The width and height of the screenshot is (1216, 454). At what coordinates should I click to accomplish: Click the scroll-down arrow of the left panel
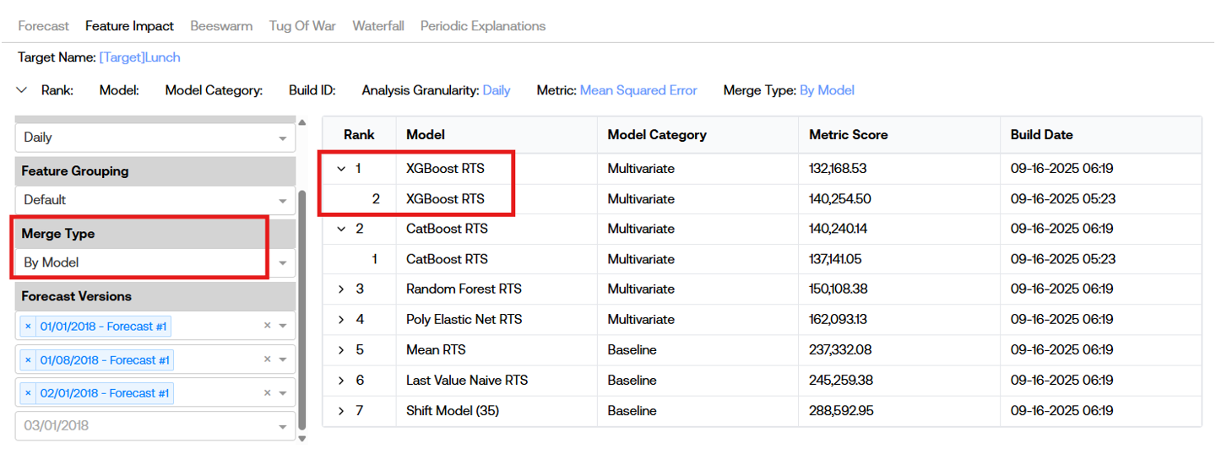302,438
